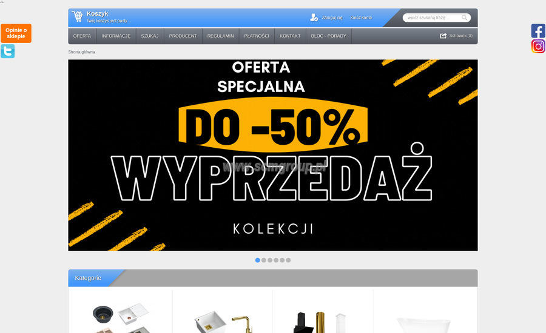Open the PRODUCENT menu item
The width and height of the screenshot is (546, 333).
(x=183, y=36)
